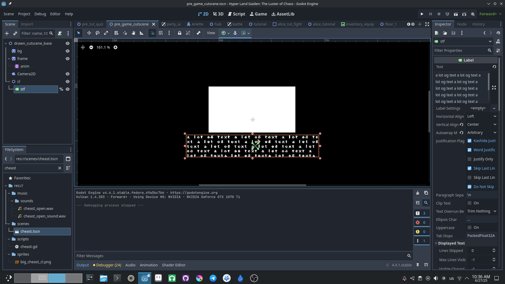Copy the Output log selection
Screen dimensions: 505x284
coord(426,193)
